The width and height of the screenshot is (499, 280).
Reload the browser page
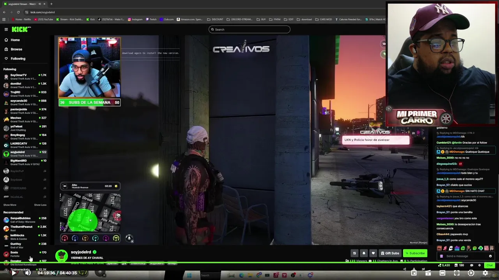coord(18,12)
